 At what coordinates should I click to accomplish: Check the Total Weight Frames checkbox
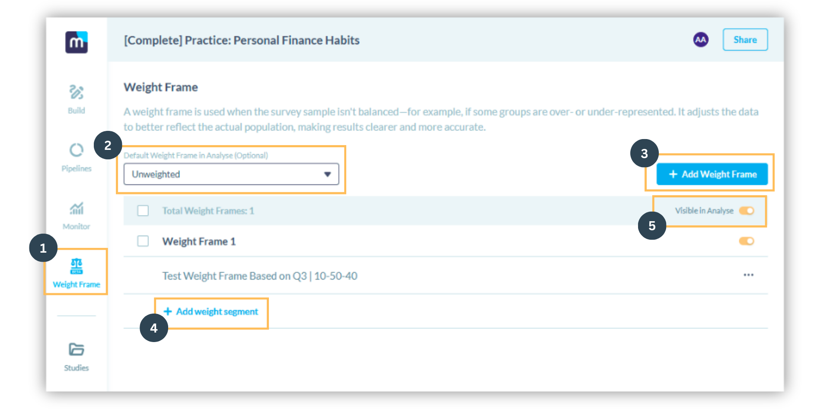point(143,211)
